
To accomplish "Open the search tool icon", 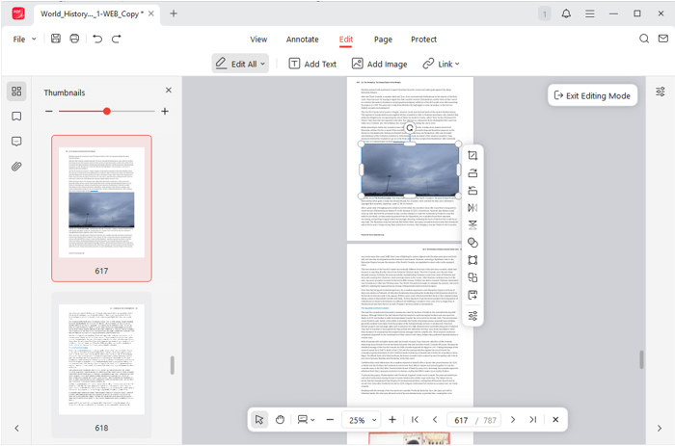I will tap(644, 39).
